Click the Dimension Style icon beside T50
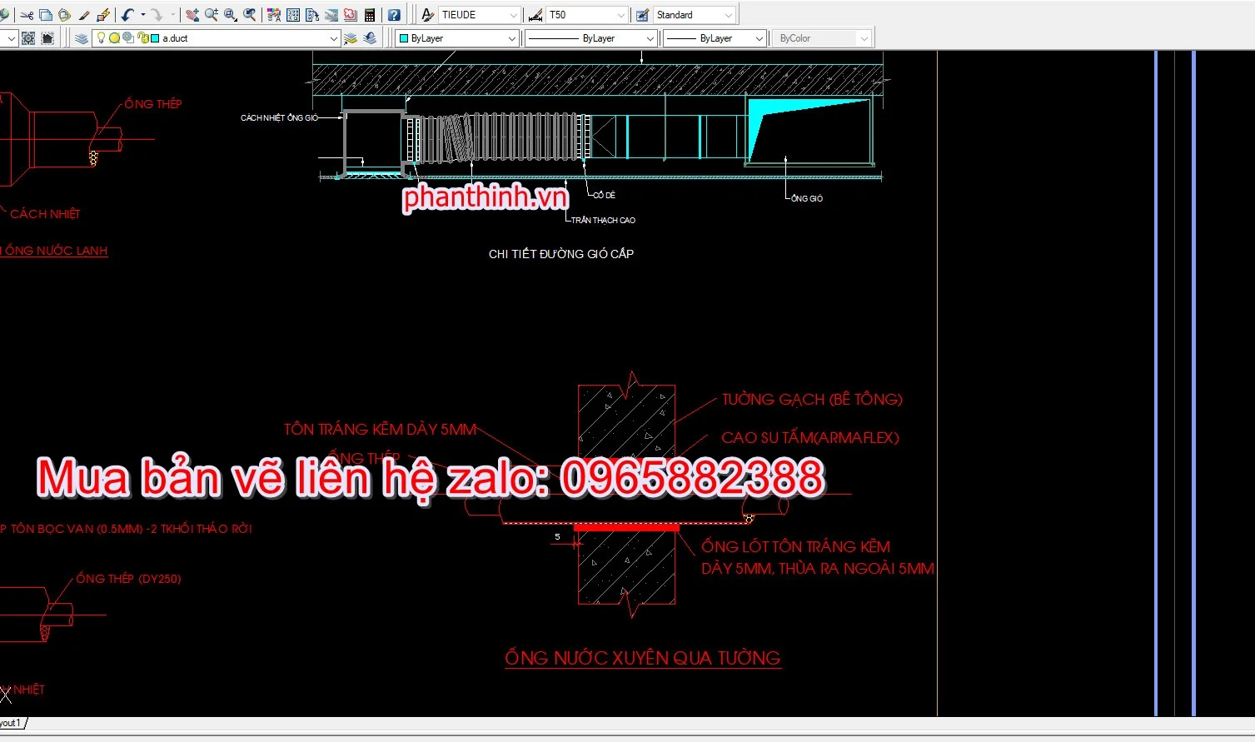This screenshot has height=742, width=1255. (x=535, y=15)
